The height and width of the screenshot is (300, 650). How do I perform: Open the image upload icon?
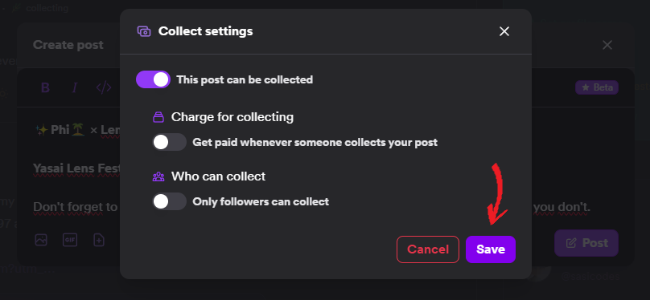[x=41, y=240]
